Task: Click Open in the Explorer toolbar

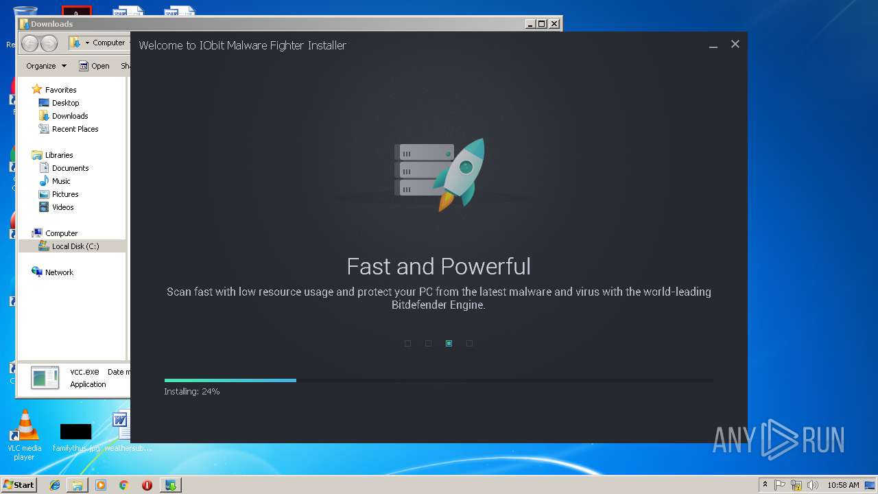Action: pos(94,66)
